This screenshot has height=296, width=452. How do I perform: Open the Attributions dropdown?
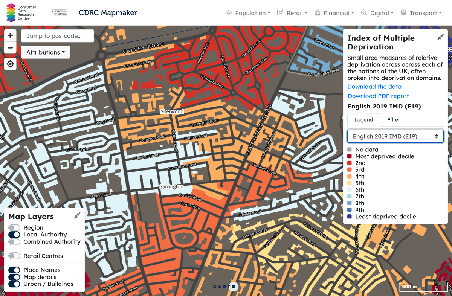pyautogui.click(x=46, y=52)
